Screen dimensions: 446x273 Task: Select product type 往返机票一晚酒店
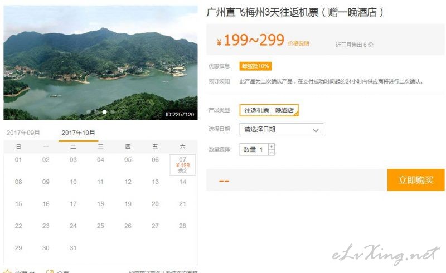click(x=269, y=110)
